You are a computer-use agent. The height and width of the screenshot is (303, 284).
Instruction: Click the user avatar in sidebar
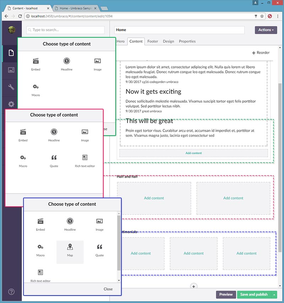coord(12,30)
